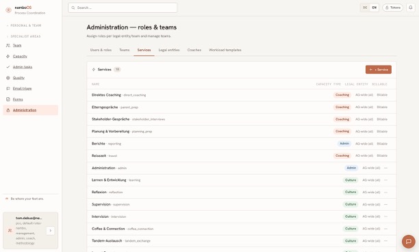
Task: Open the Coaches tab
Action: [x=194, y=50]
